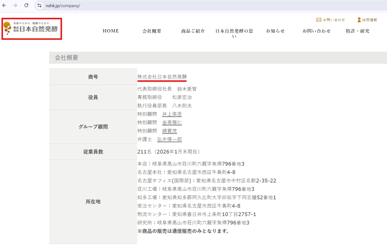Open the site information icon in the address bar

click(39, 6)
